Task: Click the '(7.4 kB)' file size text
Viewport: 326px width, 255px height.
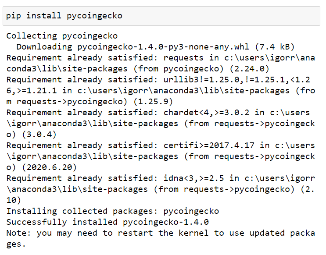Action: pos(275,47)
